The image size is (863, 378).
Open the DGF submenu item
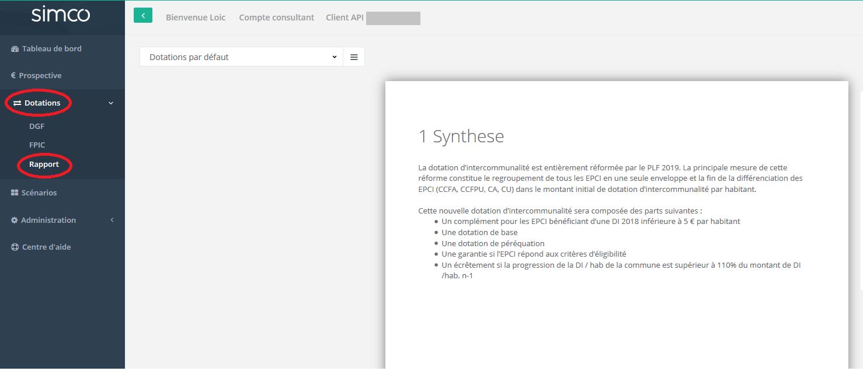click(x=37, y=127)
